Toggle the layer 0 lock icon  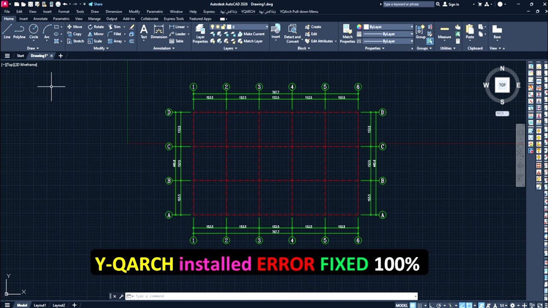224,27
